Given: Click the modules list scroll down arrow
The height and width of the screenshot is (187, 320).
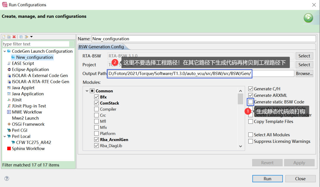Looking at the screenshot, I should pos(241,146).
